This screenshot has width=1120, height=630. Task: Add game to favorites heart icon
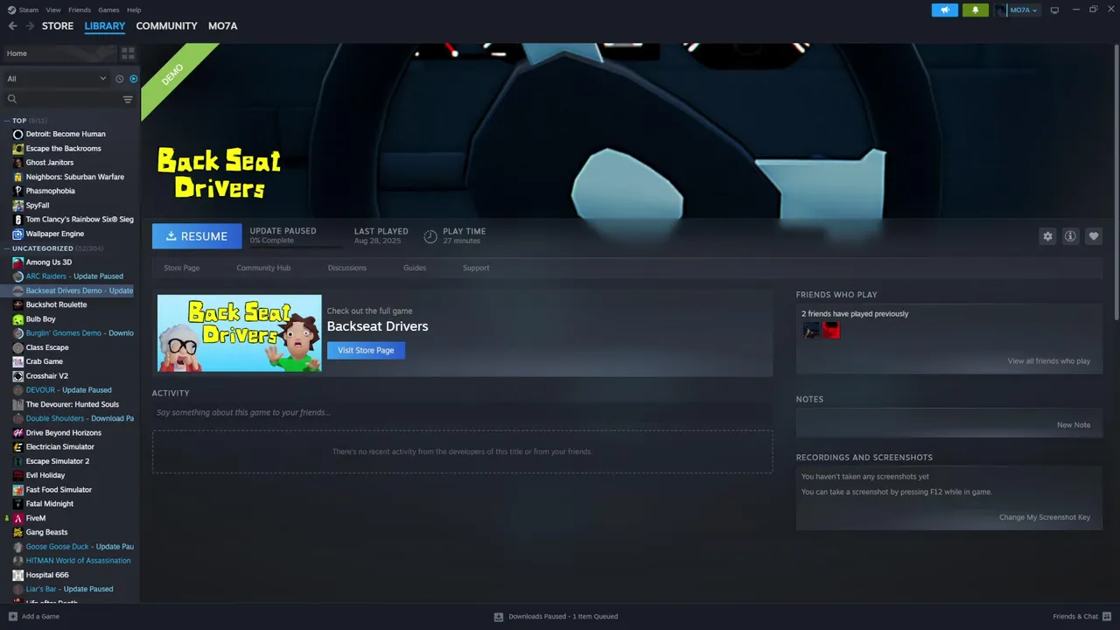coord(1093,236)
